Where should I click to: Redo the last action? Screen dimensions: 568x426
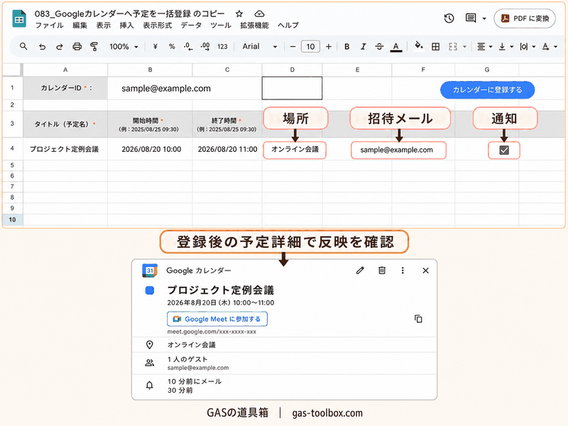pyautogui.click(x=60, y=47)
